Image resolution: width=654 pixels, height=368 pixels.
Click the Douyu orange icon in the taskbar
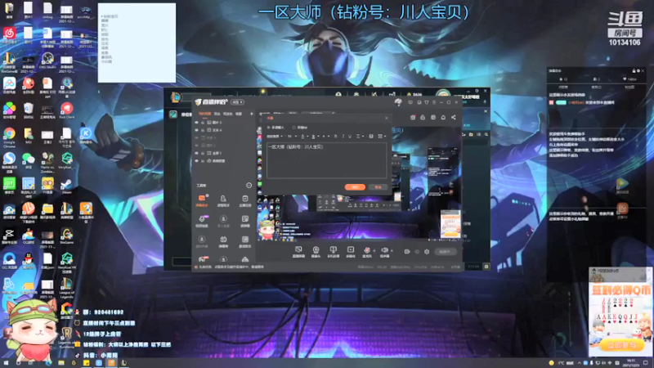111,363
